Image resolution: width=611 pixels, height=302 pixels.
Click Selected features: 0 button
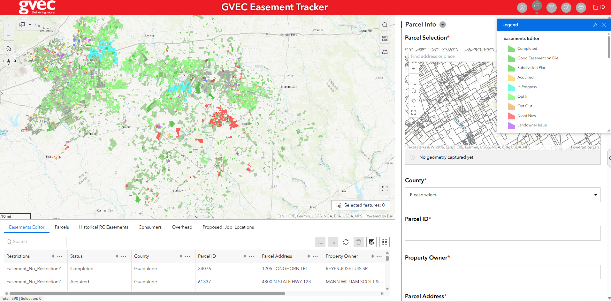click(361, 205)
